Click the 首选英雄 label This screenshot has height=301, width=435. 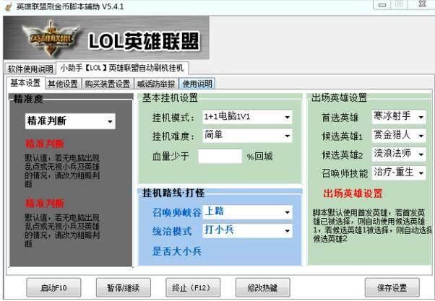(x=340, y=118)
